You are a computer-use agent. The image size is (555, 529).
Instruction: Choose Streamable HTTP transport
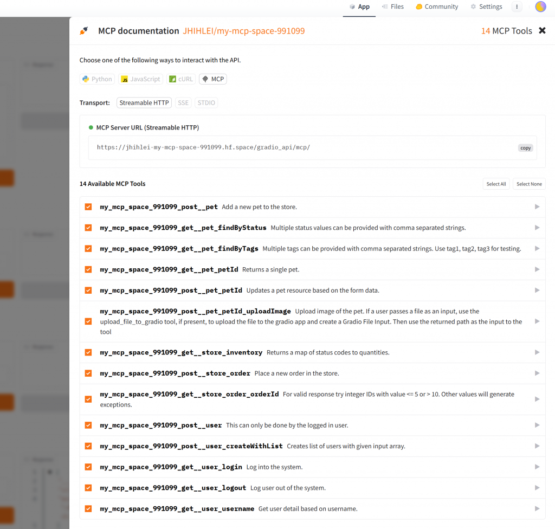coord(144,102)
